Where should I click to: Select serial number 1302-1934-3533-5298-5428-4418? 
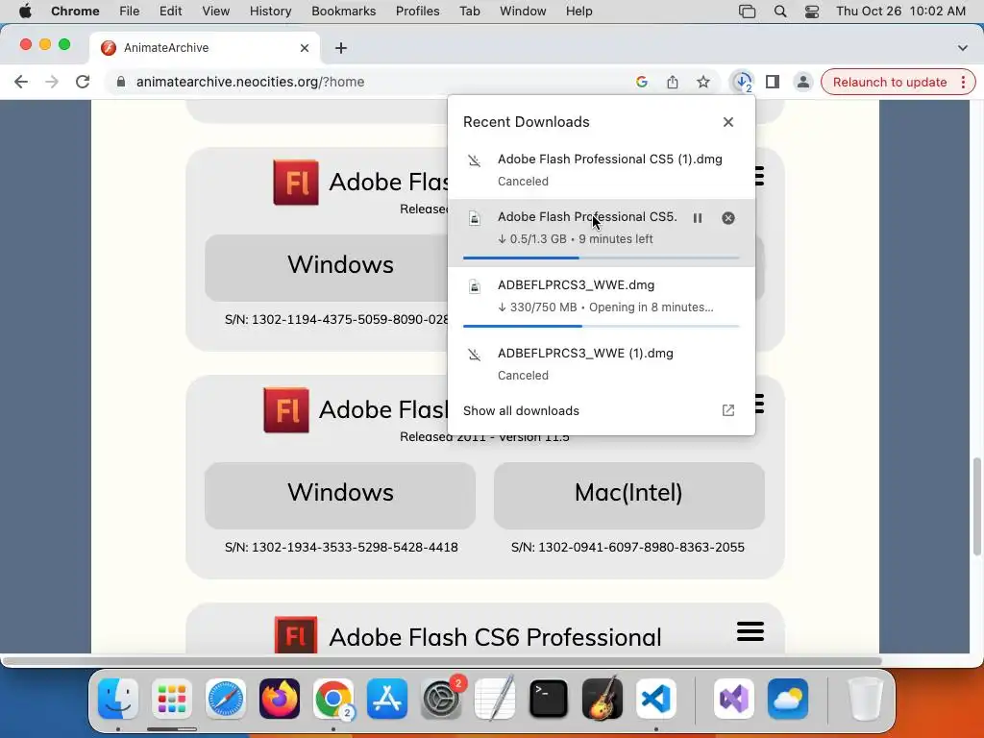pyautogui.click(x=355, y=547)
